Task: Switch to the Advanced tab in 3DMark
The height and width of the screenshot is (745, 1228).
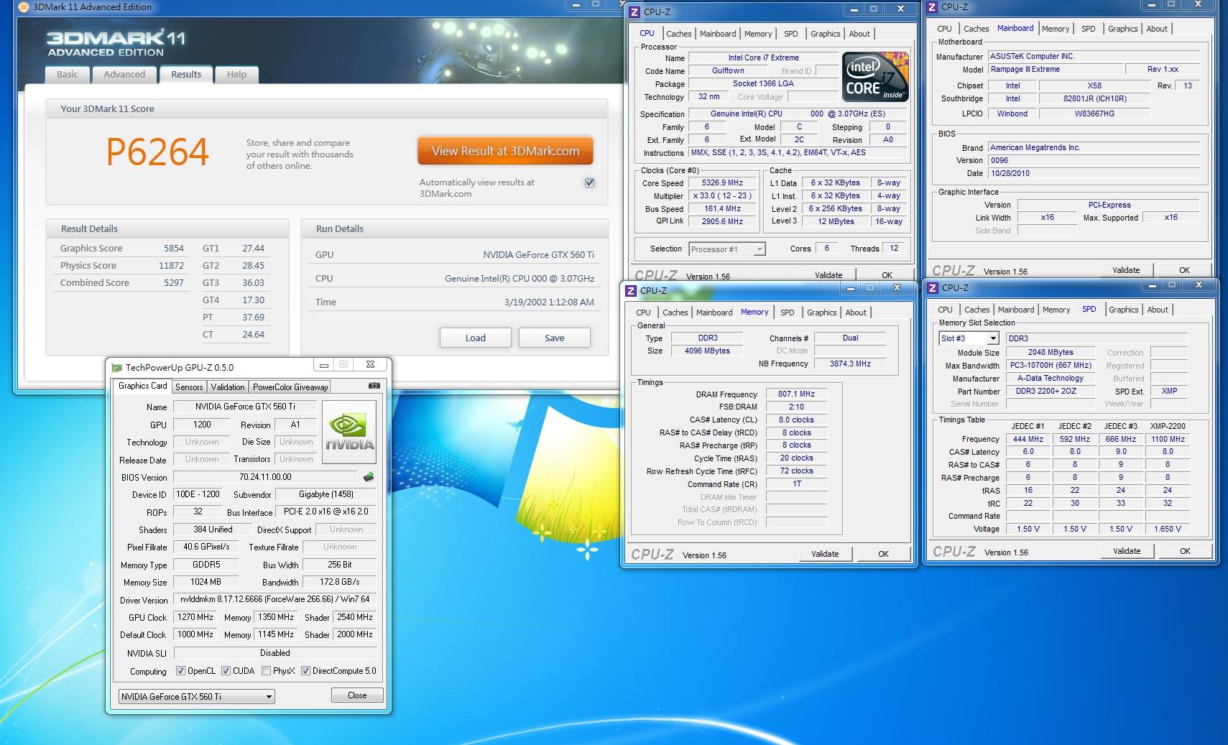Action: tap(124, 75)
